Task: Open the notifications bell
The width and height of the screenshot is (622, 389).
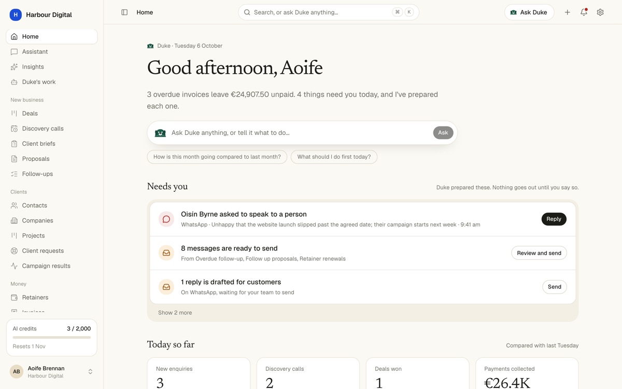Action: (584, 12)
